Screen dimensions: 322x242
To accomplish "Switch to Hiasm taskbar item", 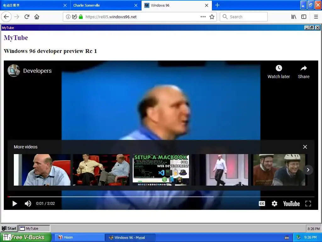I will tap(80, 237).
